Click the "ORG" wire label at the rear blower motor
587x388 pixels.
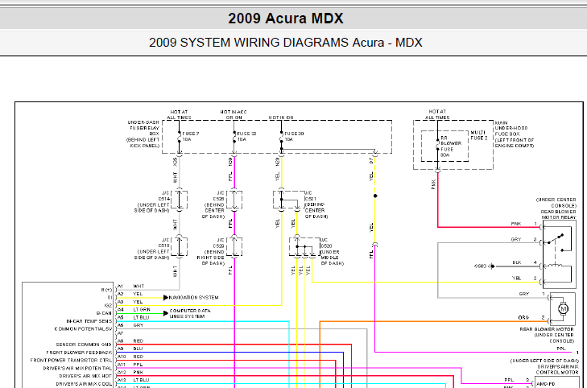pyautogui.click(x=523, y=317)
